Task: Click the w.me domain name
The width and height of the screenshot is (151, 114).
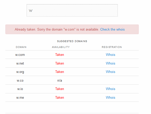Action: 20,97
